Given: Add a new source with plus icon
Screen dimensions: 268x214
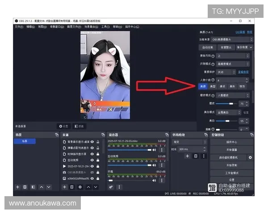Looking at the screenshot, I should tap(64, 187).
